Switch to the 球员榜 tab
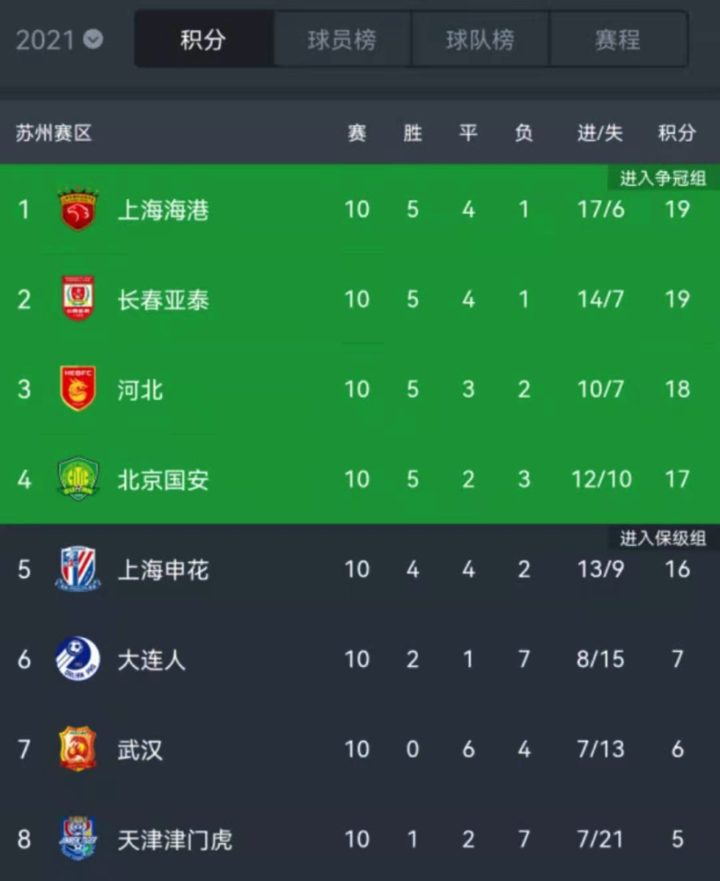This screenshot has height=881, width=720. (342, 40)
